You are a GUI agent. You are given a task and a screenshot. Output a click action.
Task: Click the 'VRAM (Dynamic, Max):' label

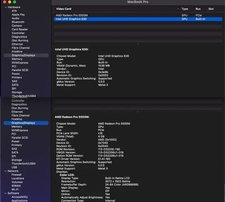coord(71,66)
